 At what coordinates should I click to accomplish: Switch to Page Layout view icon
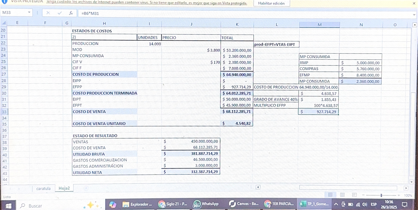[342, 195]
